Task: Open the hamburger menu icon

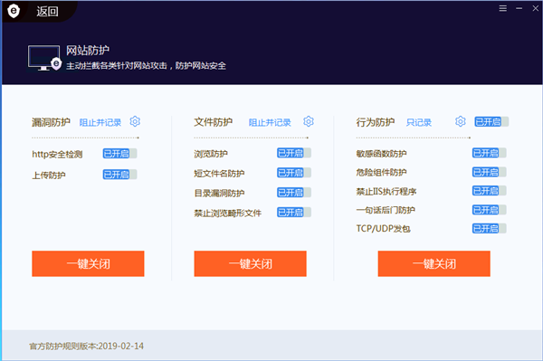Action: 503,8
